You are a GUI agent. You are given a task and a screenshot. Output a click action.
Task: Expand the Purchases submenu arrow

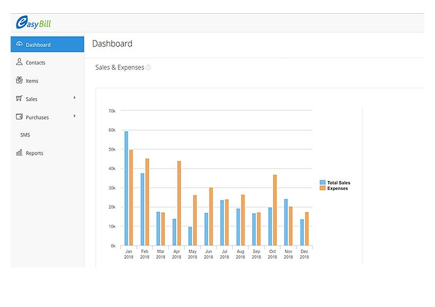(x=75, y=116)
